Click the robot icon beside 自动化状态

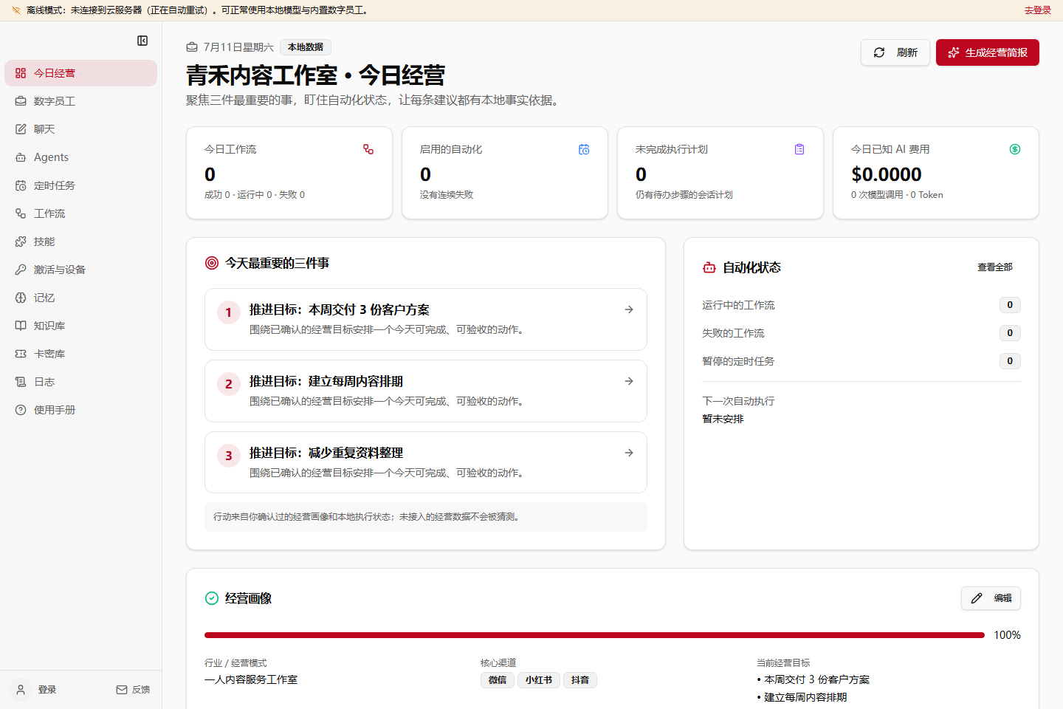(709, 267)
